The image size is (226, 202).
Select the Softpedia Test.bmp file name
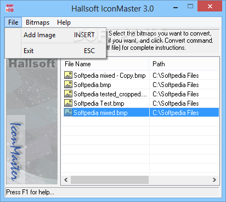pos(99,103)
